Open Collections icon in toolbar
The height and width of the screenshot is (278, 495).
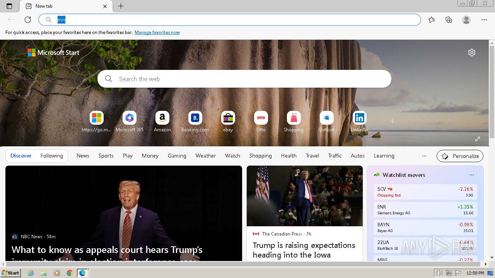pos(449,20)
